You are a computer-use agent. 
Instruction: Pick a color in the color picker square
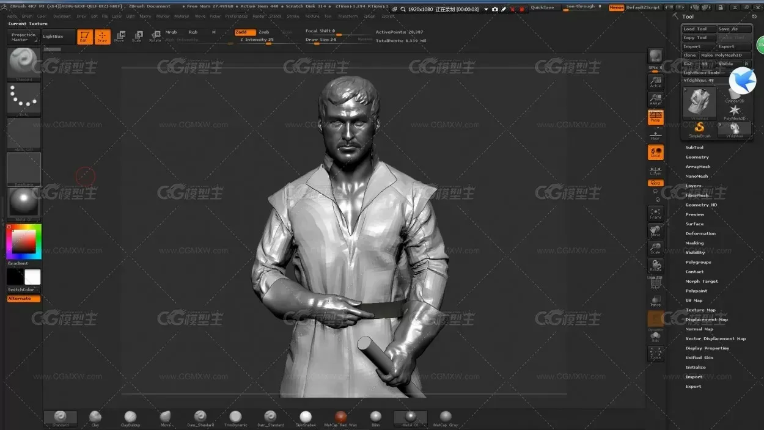pos(24,241)
